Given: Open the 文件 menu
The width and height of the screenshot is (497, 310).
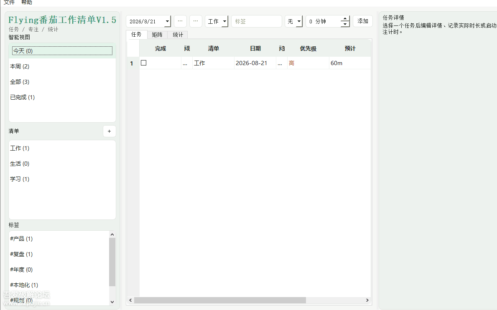Looking at the screenshot, I should coord(9,3).
